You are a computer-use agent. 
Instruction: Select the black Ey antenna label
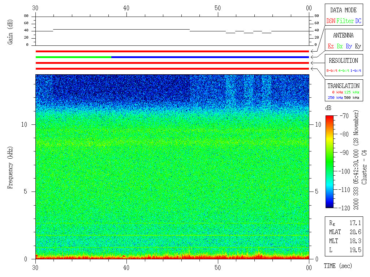(x=358, y=47)
